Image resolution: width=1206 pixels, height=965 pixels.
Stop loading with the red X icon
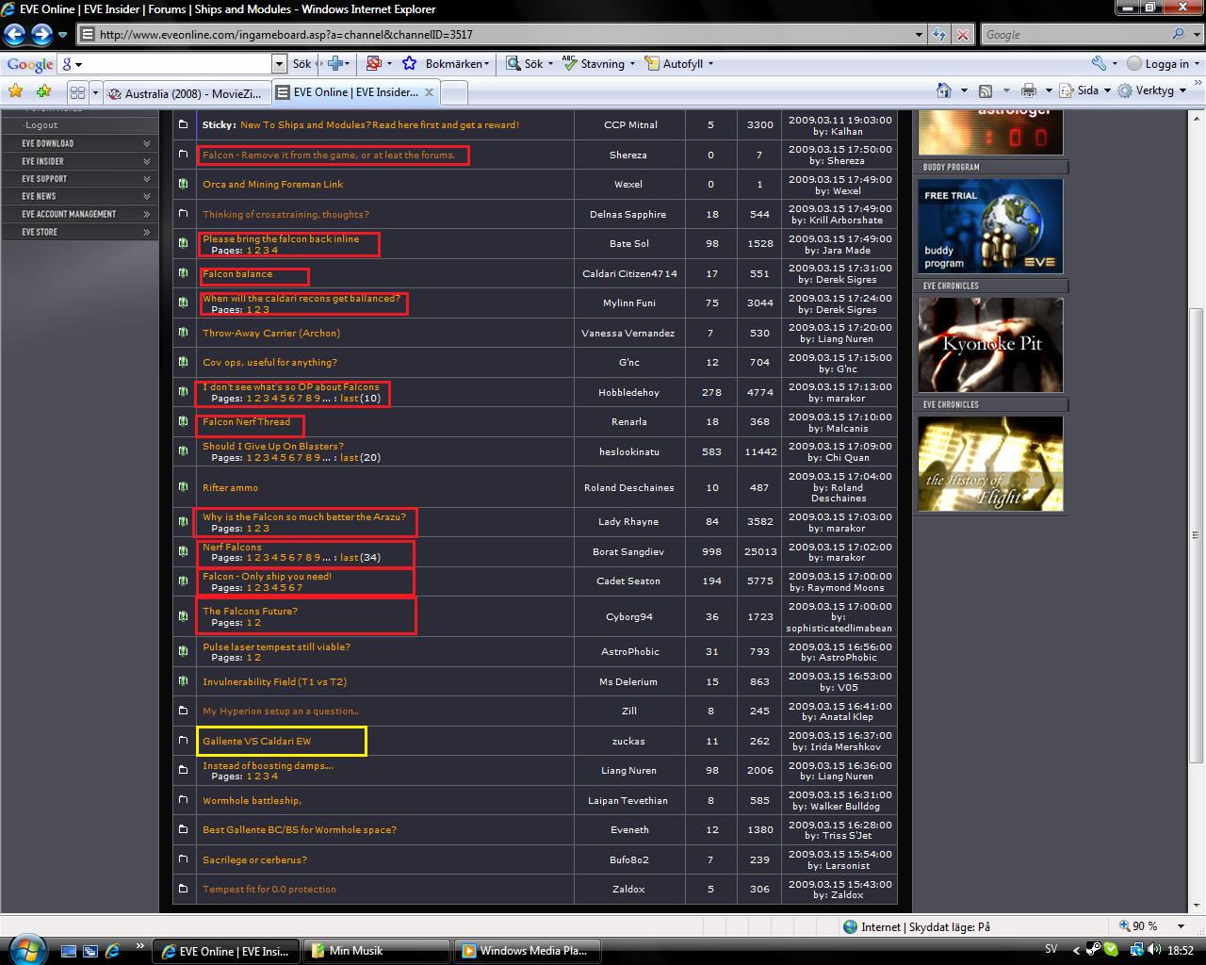(x=963, y=35)
